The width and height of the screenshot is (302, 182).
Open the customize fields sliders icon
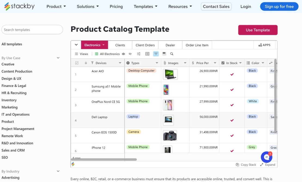point(139,54)
